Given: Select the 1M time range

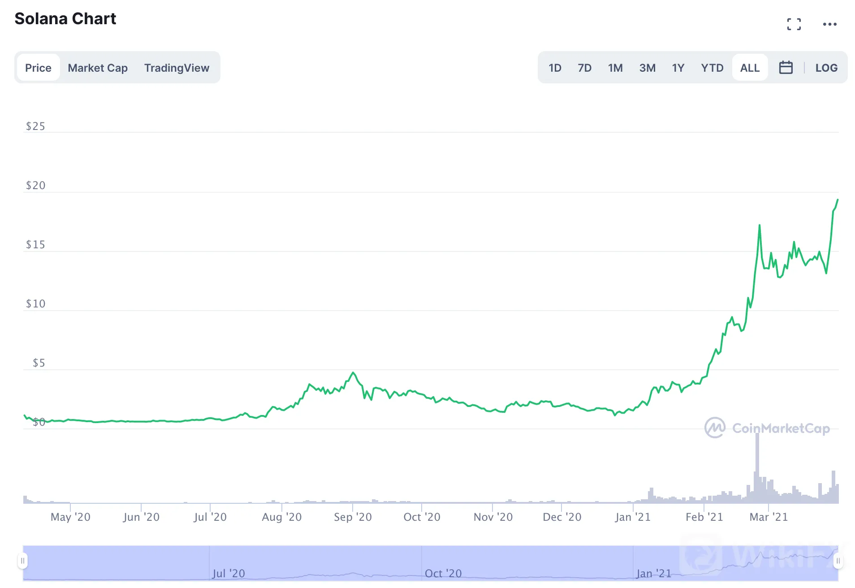Looking at the screenshot, I should pyautogui.click(x=615, y=68).
